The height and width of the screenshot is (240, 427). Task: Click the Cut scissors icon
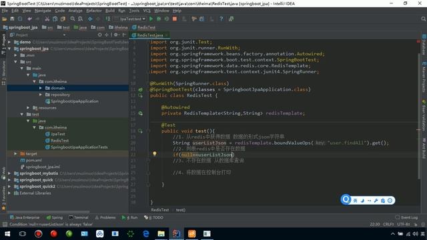[x=47, y=19]
